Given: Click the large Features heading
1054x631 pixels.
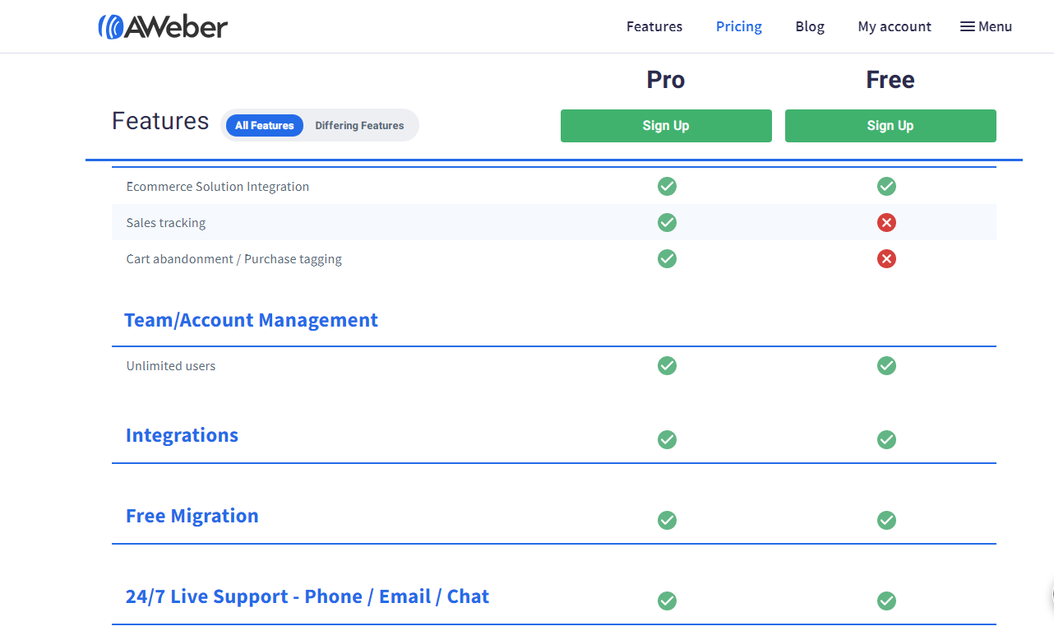Looking at the screenshot, I should (160, 121).
